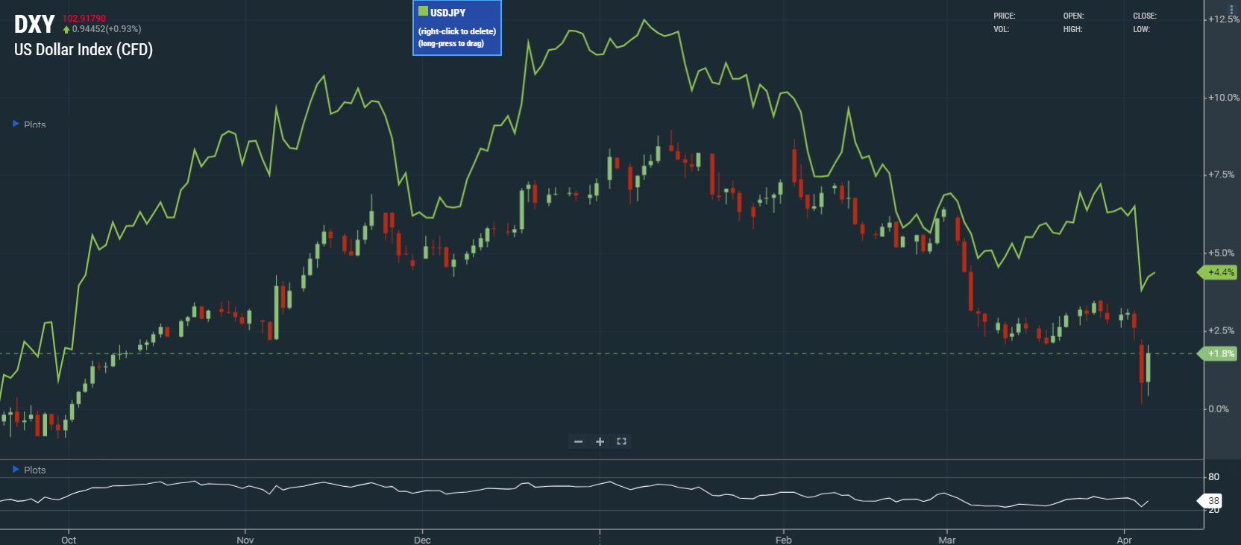Image resolution: width=1241 pixels, height=545 pixels.
Task: Open the three-dot chart options menu
Action: [x=1231, y=9]
